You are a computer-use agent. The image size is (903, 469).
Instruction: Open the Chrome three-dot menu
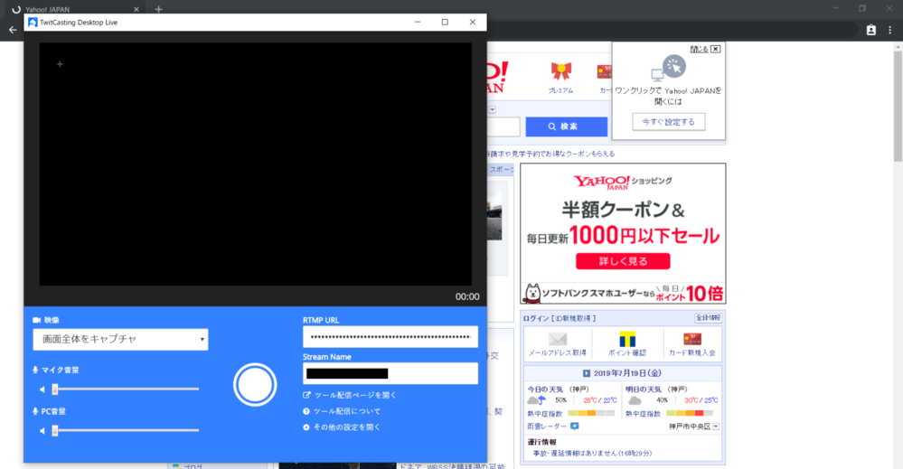pyautogui.click(x=889, y=30)
